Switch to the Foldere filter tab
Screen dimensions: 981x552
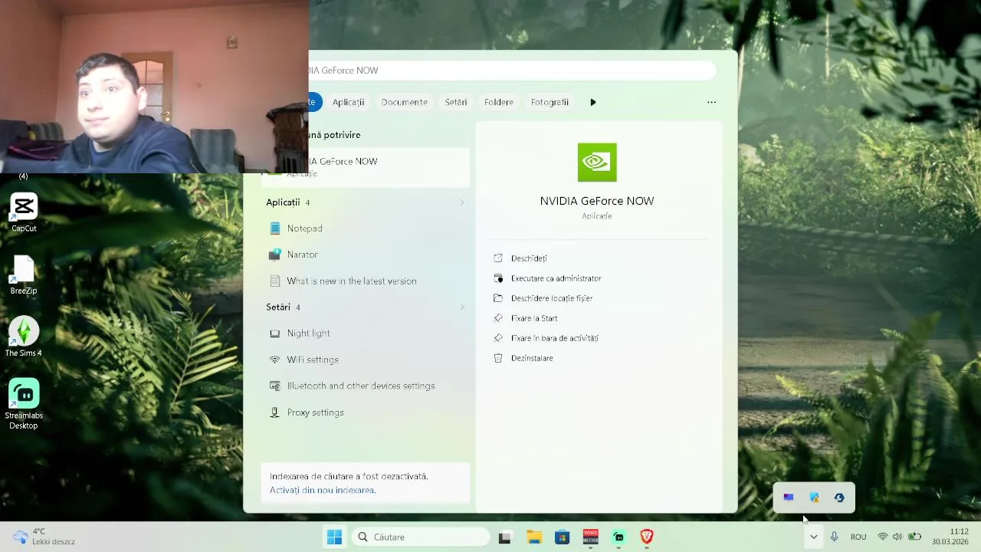click(499, 102)
